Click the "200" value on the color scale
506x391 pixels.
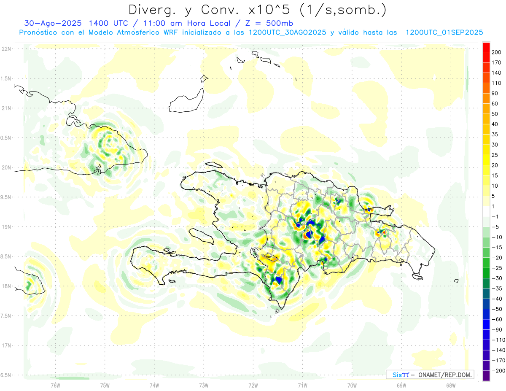[497, 52]
